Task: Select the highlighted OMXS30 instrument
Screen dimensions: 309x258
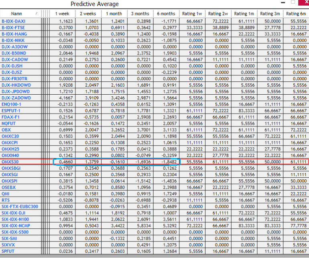Action: [10, 162]
